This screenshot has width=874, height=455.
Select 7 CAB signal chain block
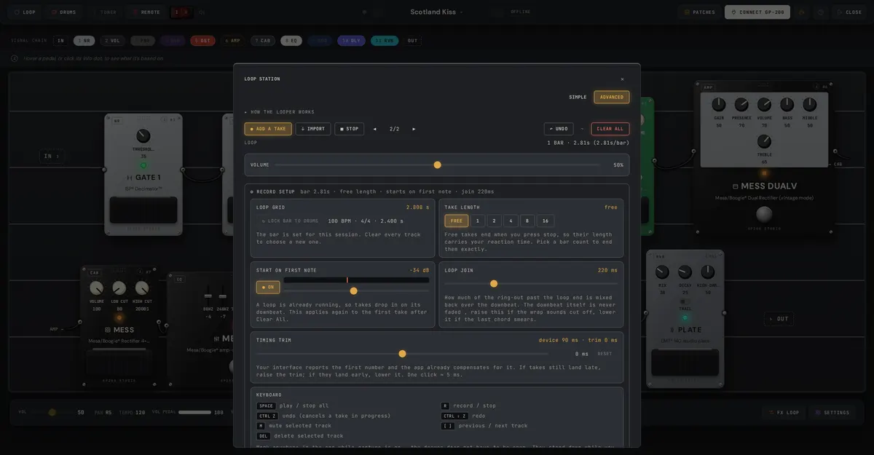pos(263,41)
